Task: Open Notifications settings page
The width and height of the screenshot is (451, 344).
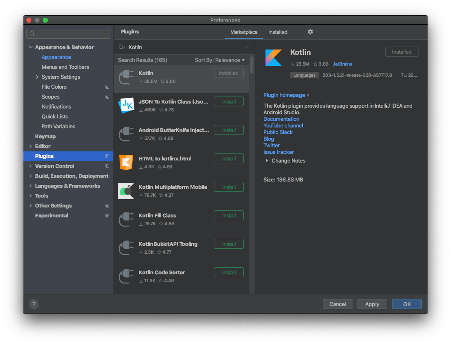Action: point(56,106)
